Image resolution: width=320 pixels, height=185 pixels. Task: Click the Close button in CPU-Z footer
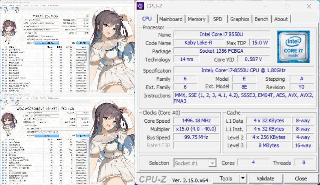301,179
